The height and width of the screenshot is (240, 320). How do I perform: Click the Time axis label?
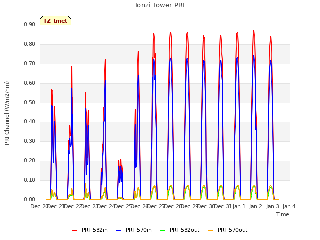pos(283,214)
